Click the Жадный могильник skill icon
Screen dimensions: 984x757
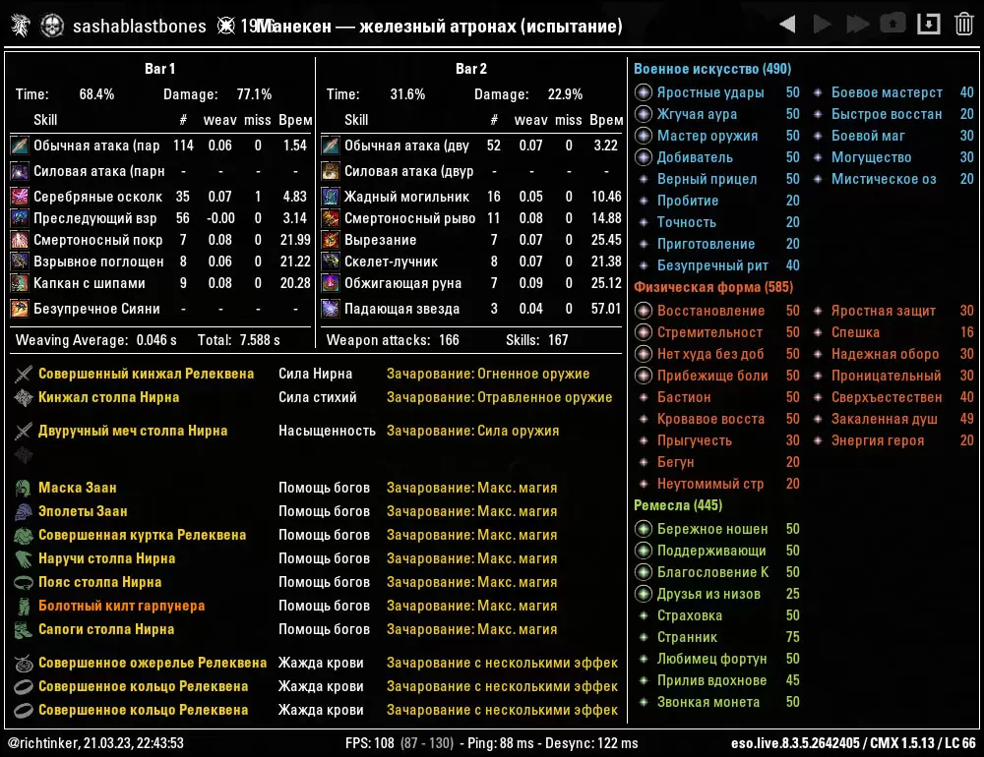tap(330, 197)
